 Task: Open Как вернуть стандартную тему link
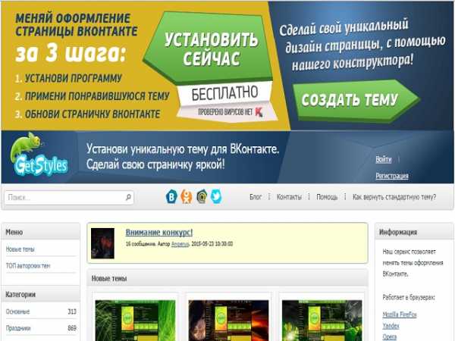[x=394, y=197]
